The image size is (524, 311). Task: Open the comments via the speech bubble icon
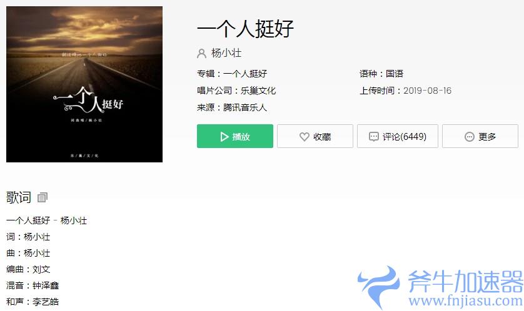(373, 137)
